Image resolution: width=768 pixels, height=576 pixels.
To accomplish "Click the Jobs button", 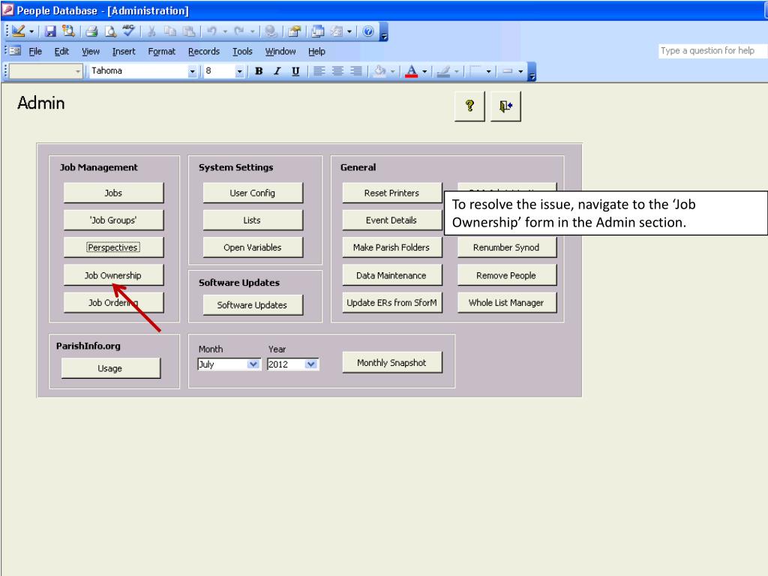I will [113, 193].
